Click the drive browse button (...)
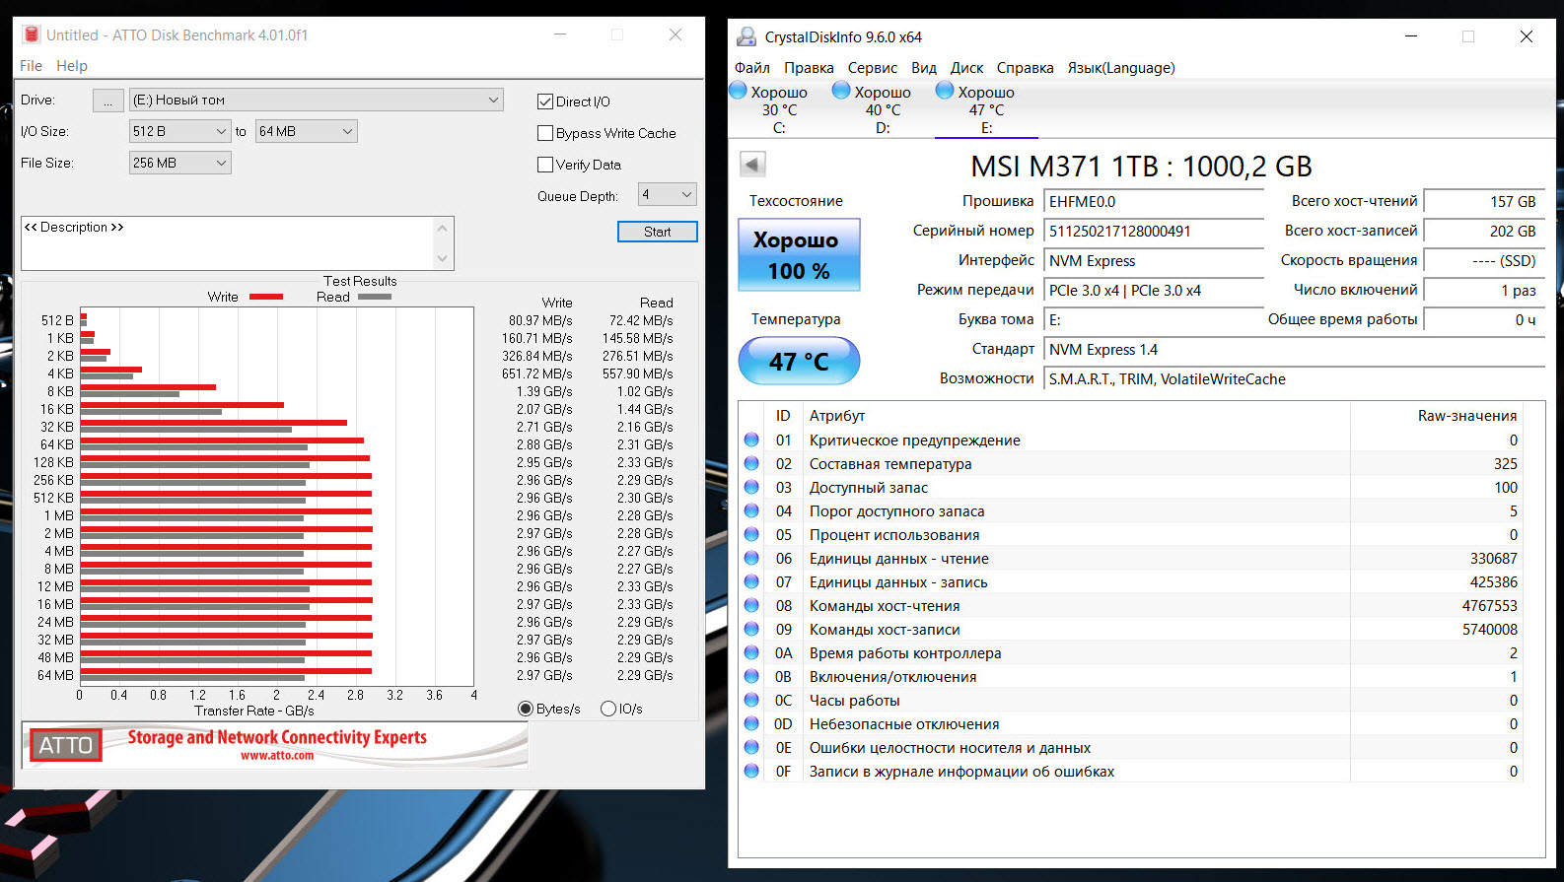The image size is (1564, 882). pyautogui.click(x=108, y=101)
